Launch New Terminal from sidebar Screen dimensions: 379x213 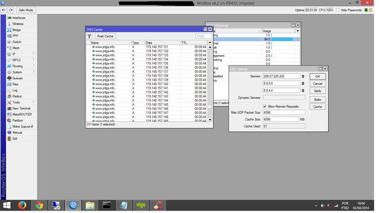pyautogui.click(x=21, y=109)
